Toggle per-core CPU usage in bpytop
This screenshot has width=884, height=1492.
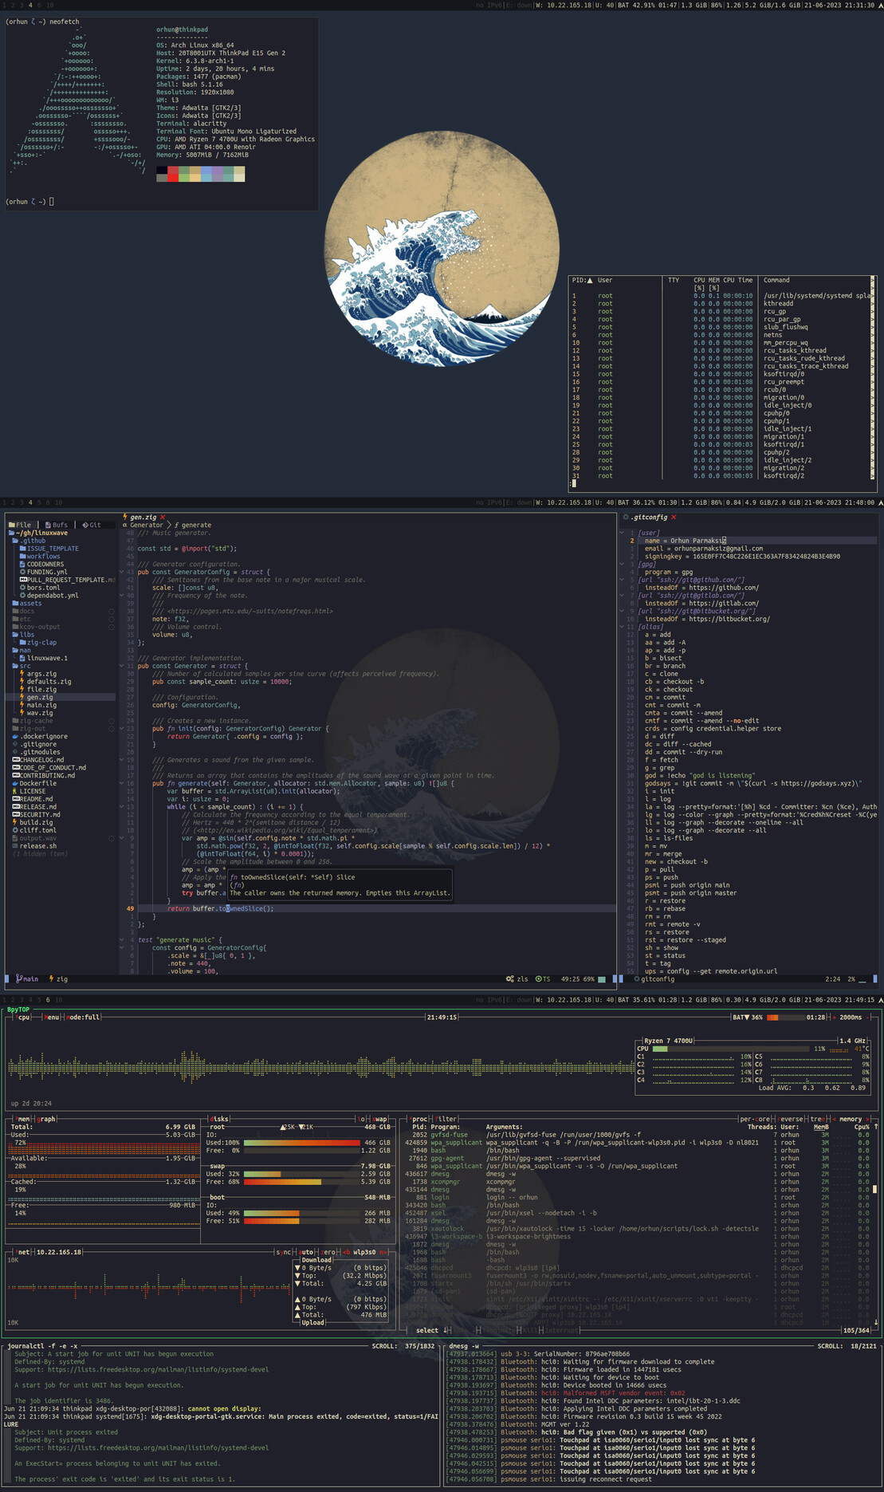(x=756, y=1119)
